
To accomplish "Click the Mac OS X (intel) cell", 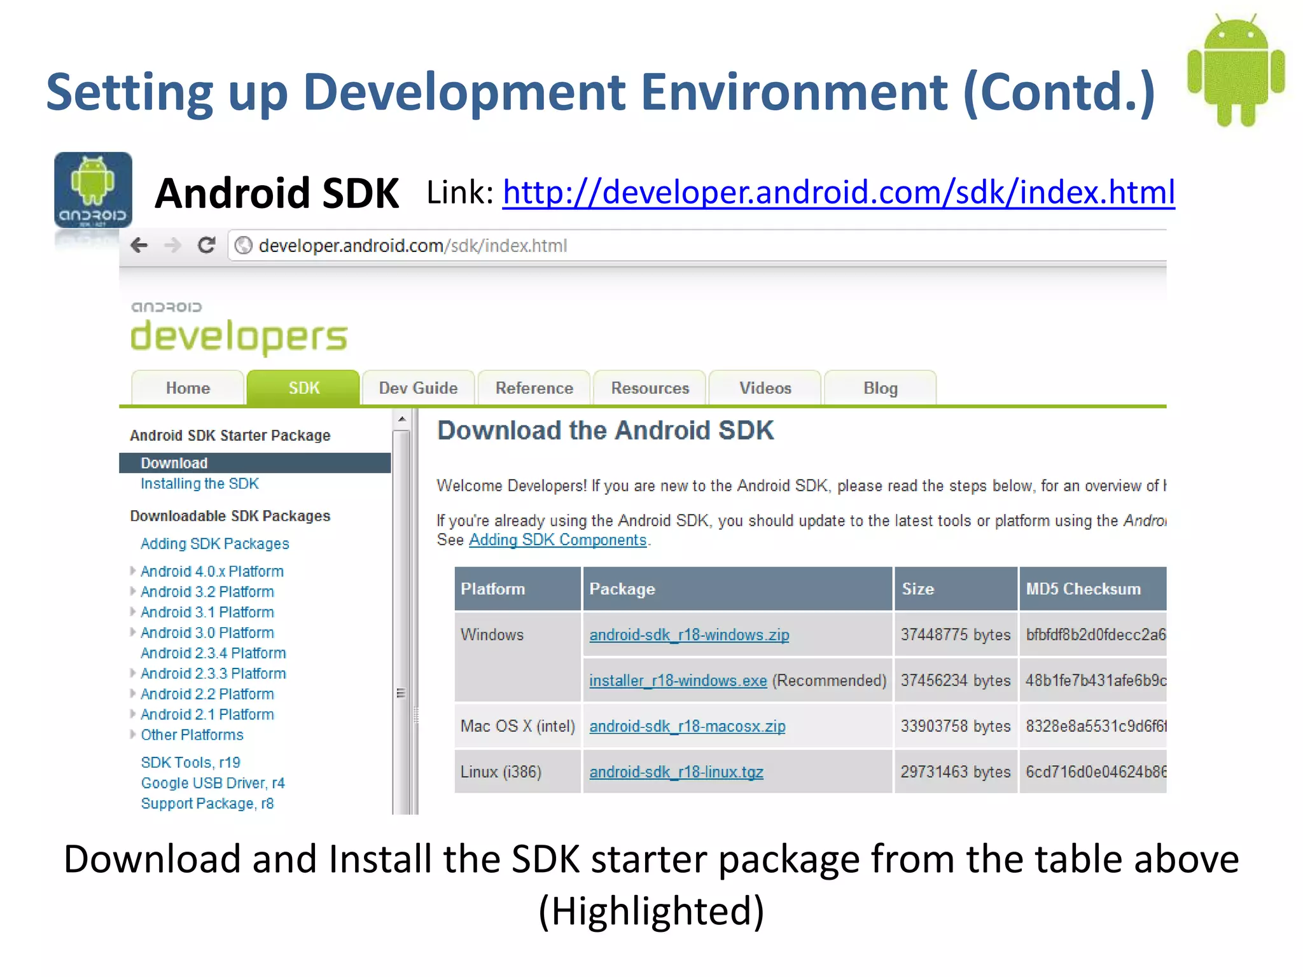I will pyautogui.click(x=518, y=726).
